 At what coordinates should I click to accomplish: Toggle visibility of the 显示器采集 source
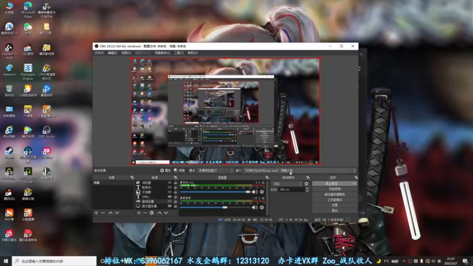[x=170, y=206]
